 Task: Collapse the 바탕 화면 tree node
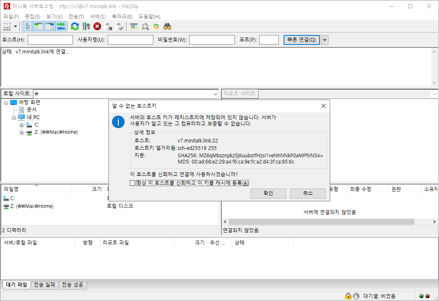[6, 103]
